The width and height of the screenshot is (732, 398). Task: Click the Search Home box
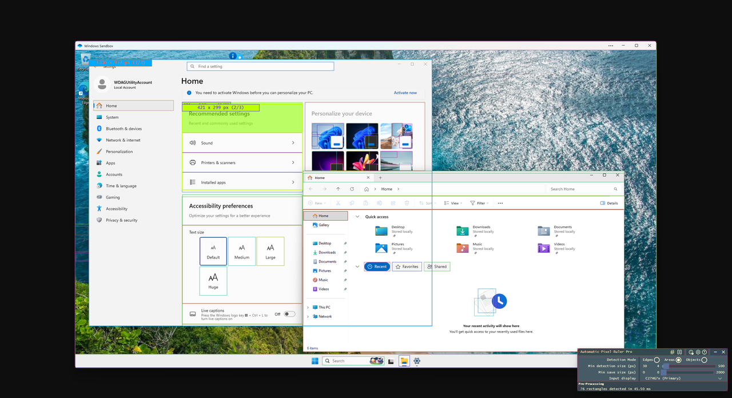[x=583, y=189]
